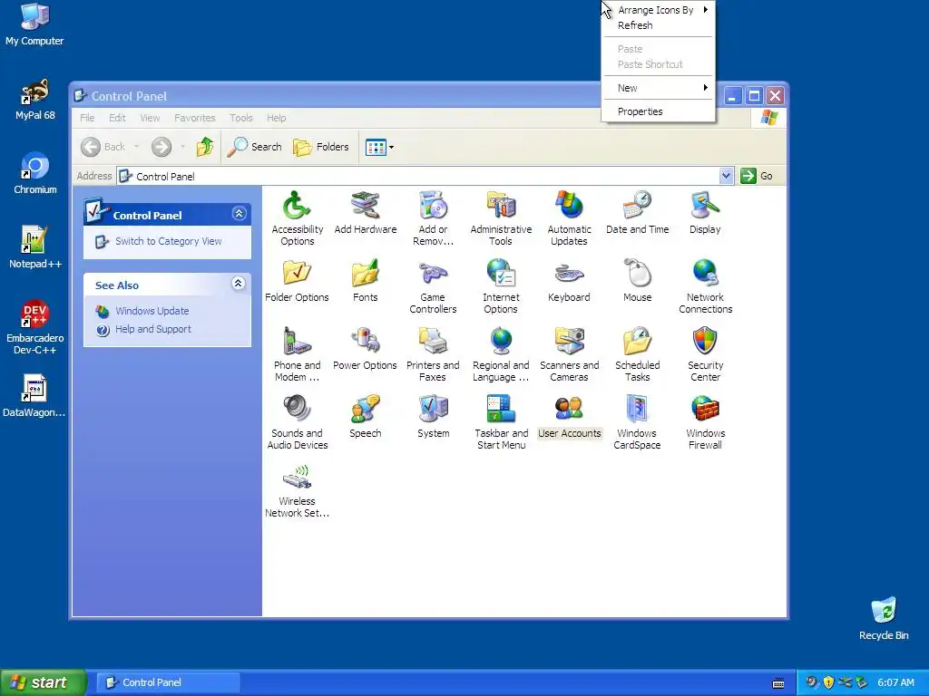Select Wireless Network Setup icon
929x696 pixels.
tap(297, 490)
